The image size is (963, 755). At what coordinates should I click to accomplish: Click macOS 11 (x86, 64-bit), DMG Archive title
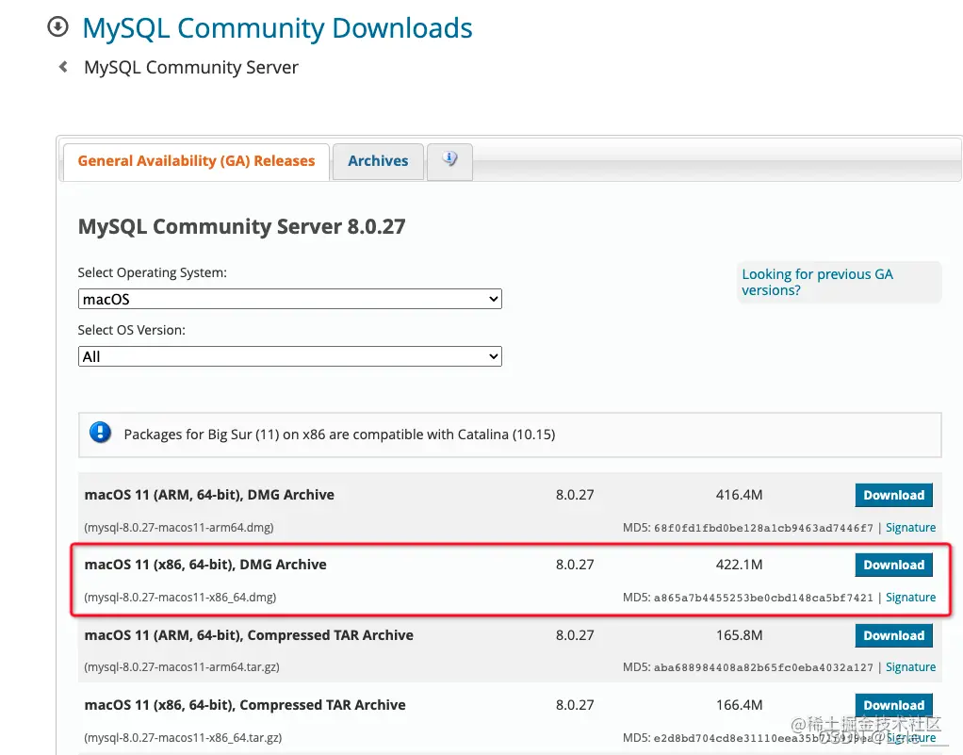205,565
